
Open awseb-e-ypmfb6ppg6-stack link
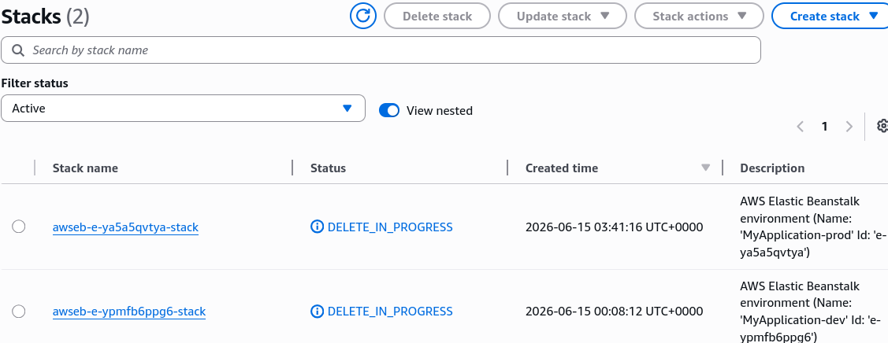point(129,312)
